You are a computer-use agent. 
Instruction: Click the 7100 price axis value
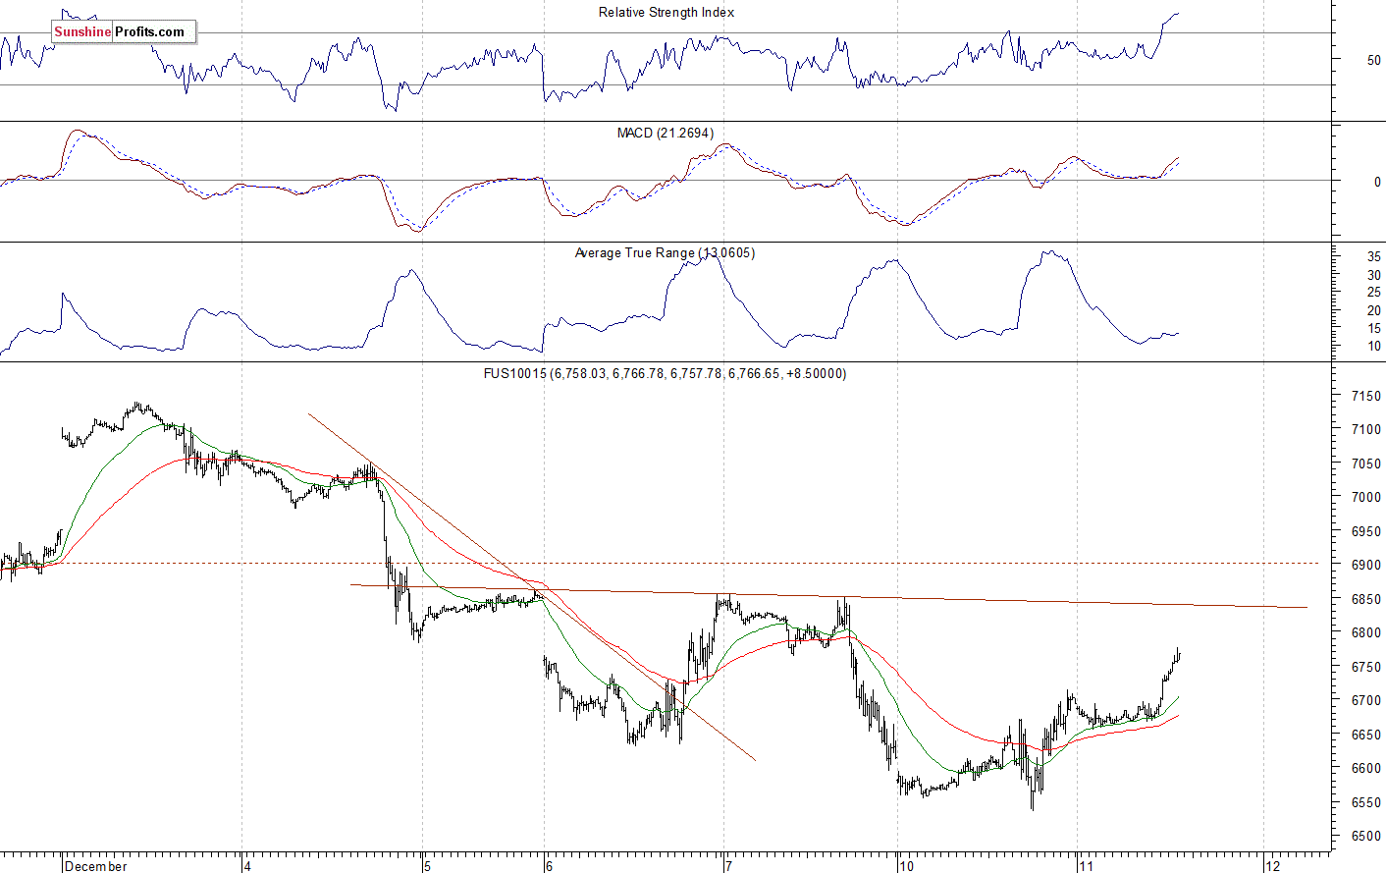pos(1366,429)
